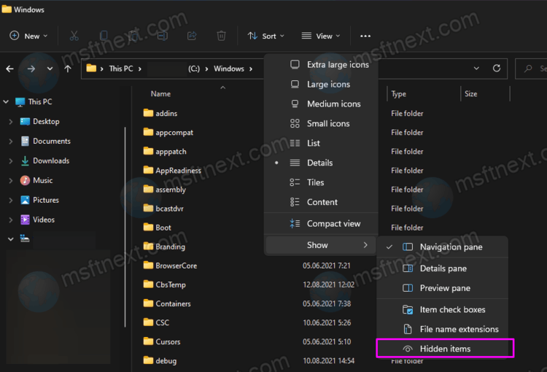Go forward with the right arrow
Screen dimensions: 547x372
pos(31,69)
